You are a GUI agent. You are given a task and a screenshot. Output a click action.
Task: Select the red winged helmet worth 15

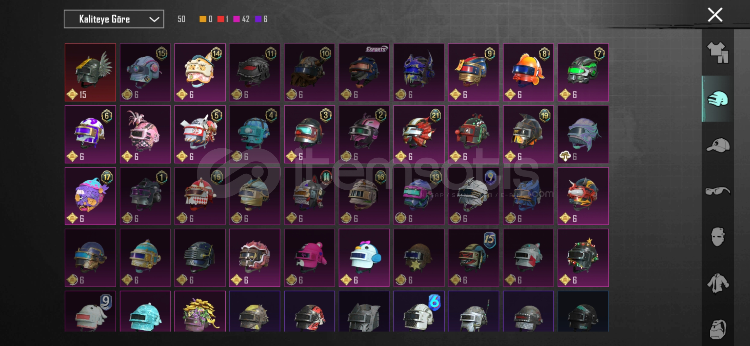click(90, 72)
